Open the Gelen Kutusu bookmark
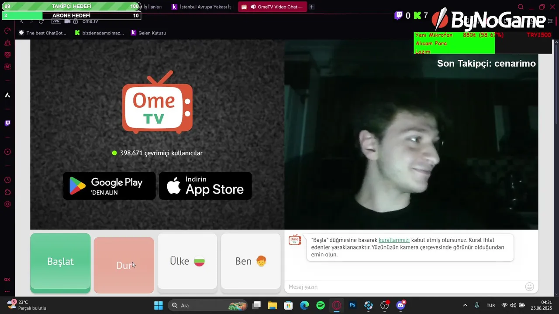 coord(148,33)
